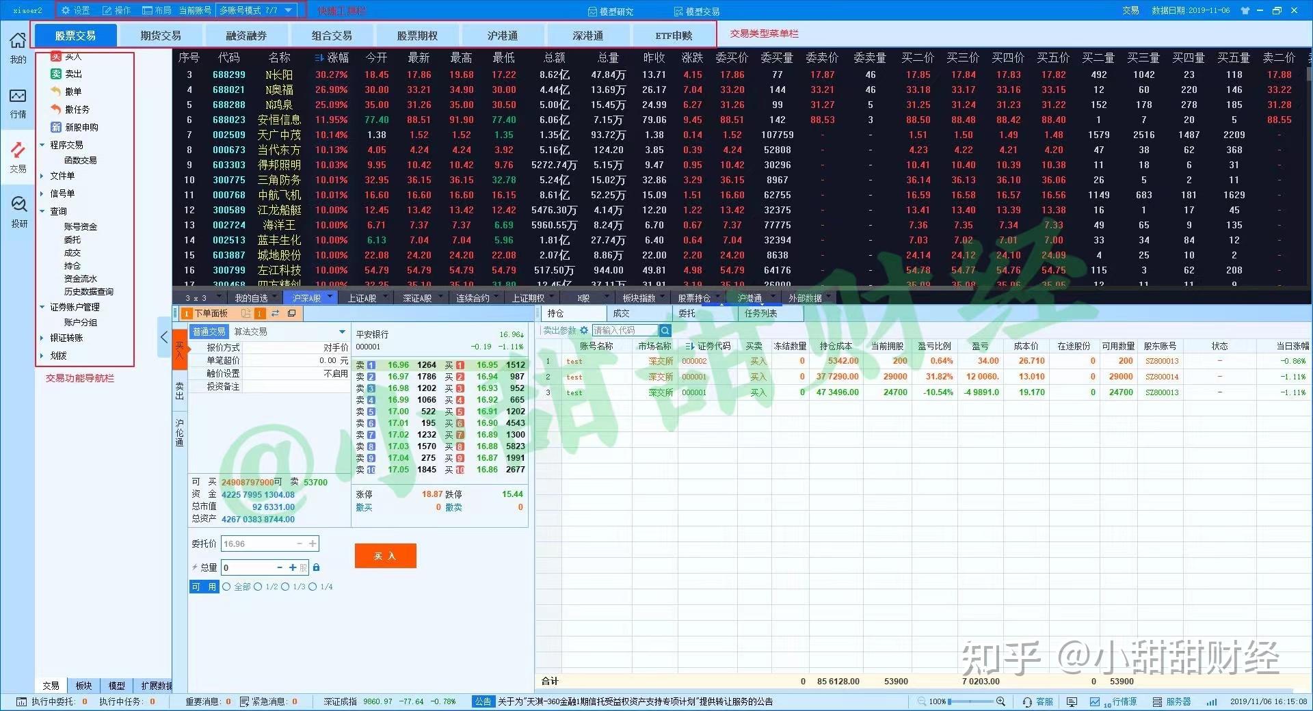Open the 投研 research sidebar icon
Viewport: 1313px width, 711px height.
coord(18,204)
